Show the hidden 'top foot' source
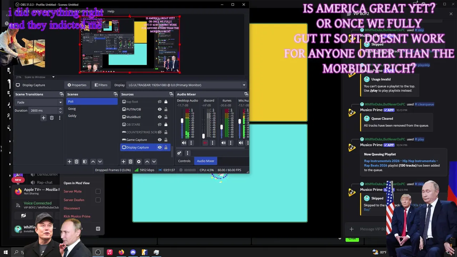457x257 pixels. coord(160,102)
